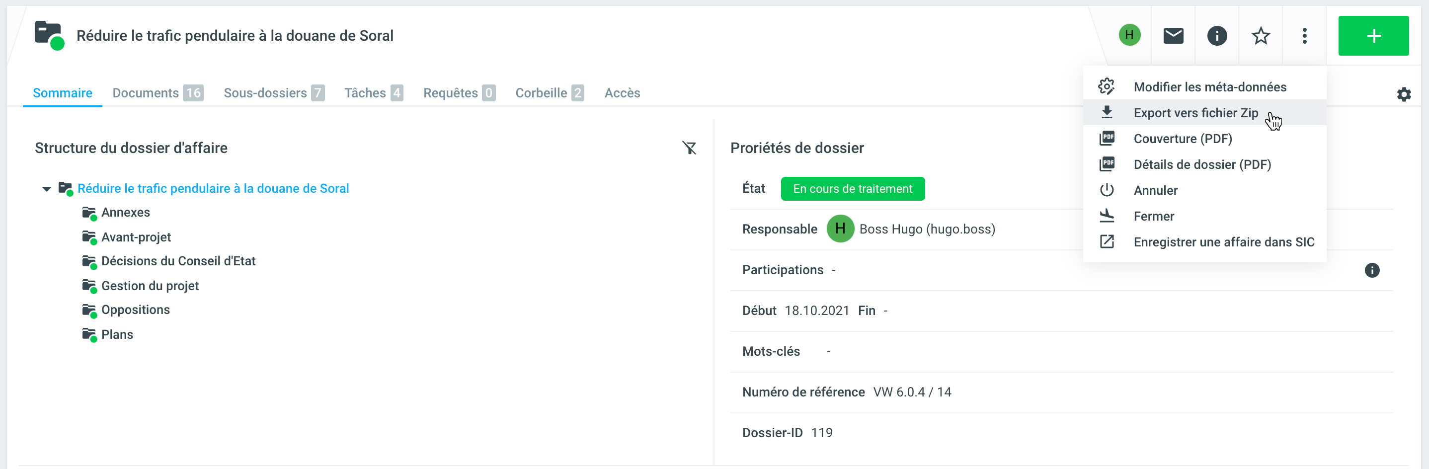Click the Participations info icon

coord(1371,271)
